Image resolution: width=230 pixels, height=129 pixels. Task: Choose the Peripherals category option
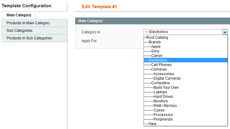tap(186, 119)
